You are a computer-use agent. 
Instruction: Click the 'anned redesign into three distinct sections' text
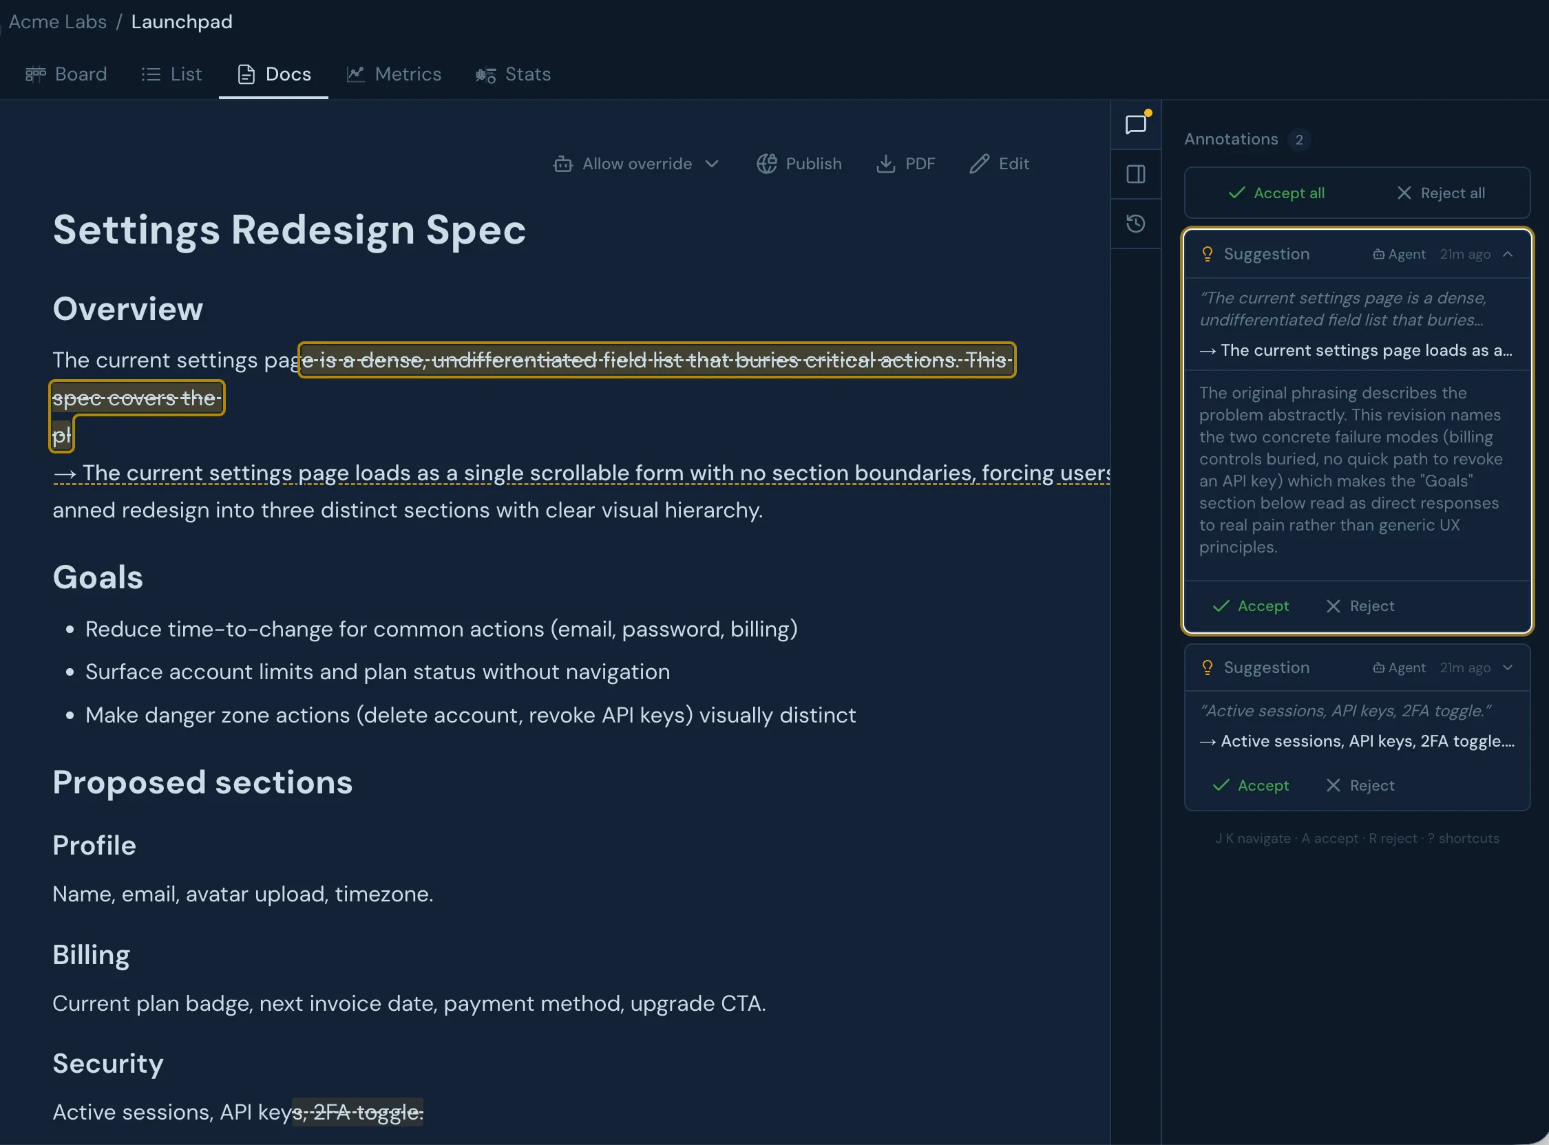(x=408, y=510)
